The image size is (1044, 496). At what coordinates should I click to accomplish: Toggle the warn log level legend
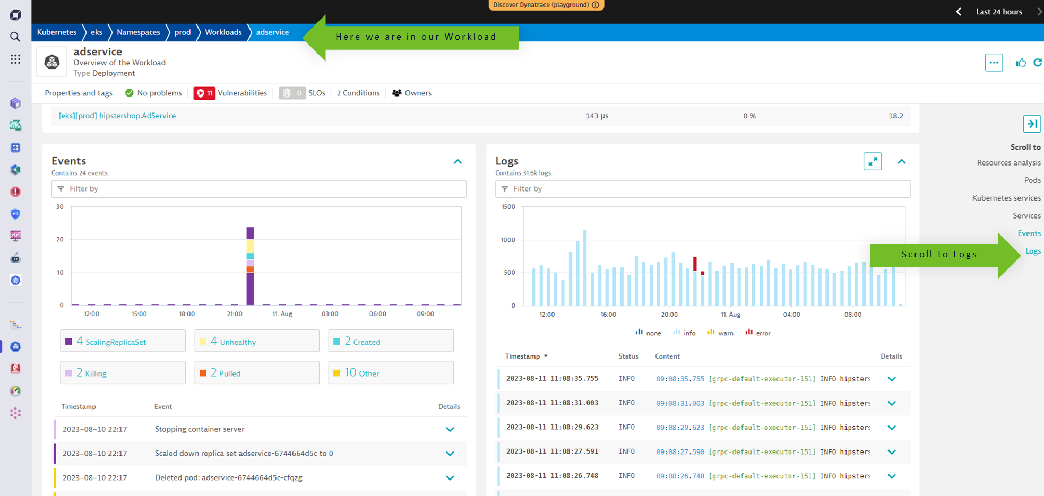click(720, 333)
